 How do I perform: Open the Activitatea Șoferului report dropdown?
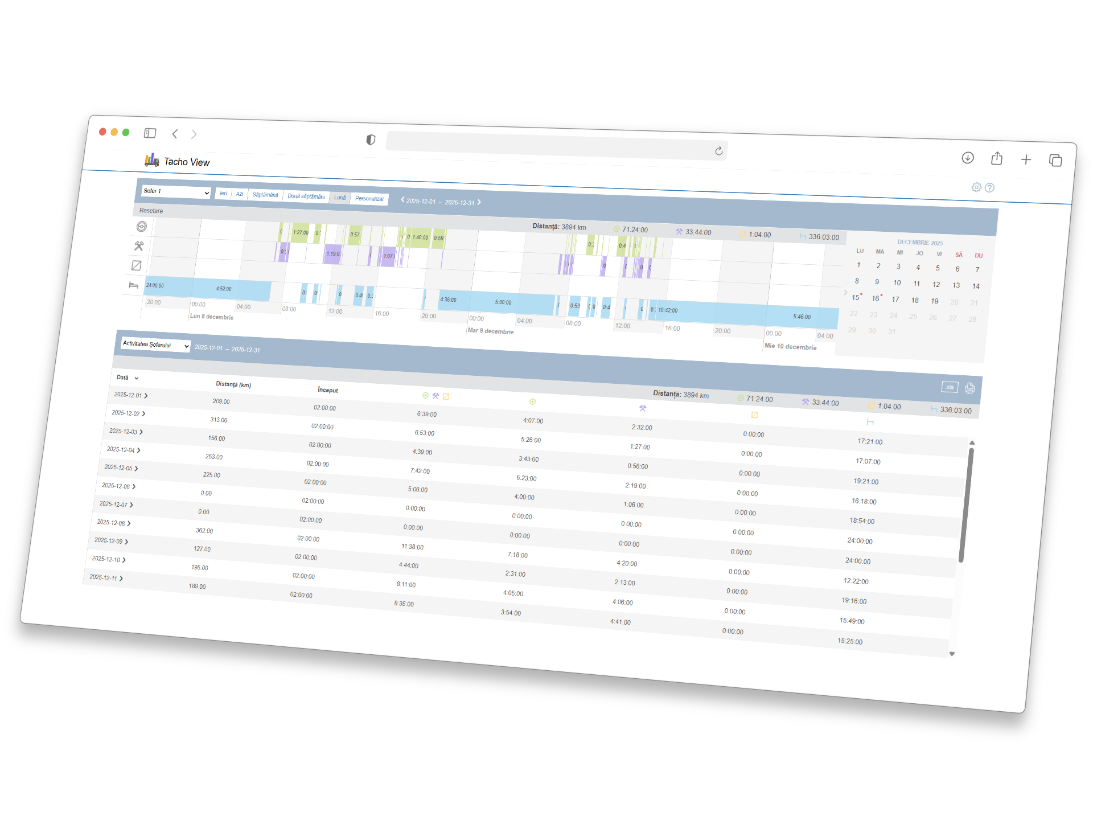(x=155, y=345)
